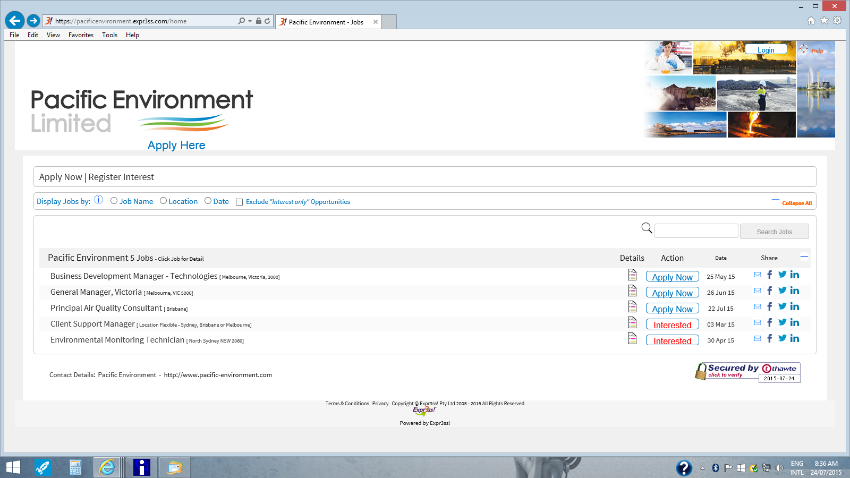Viewport: 850px width, 478px height.
Task: Open the Help menu
Action: click(x=132, y=35)
